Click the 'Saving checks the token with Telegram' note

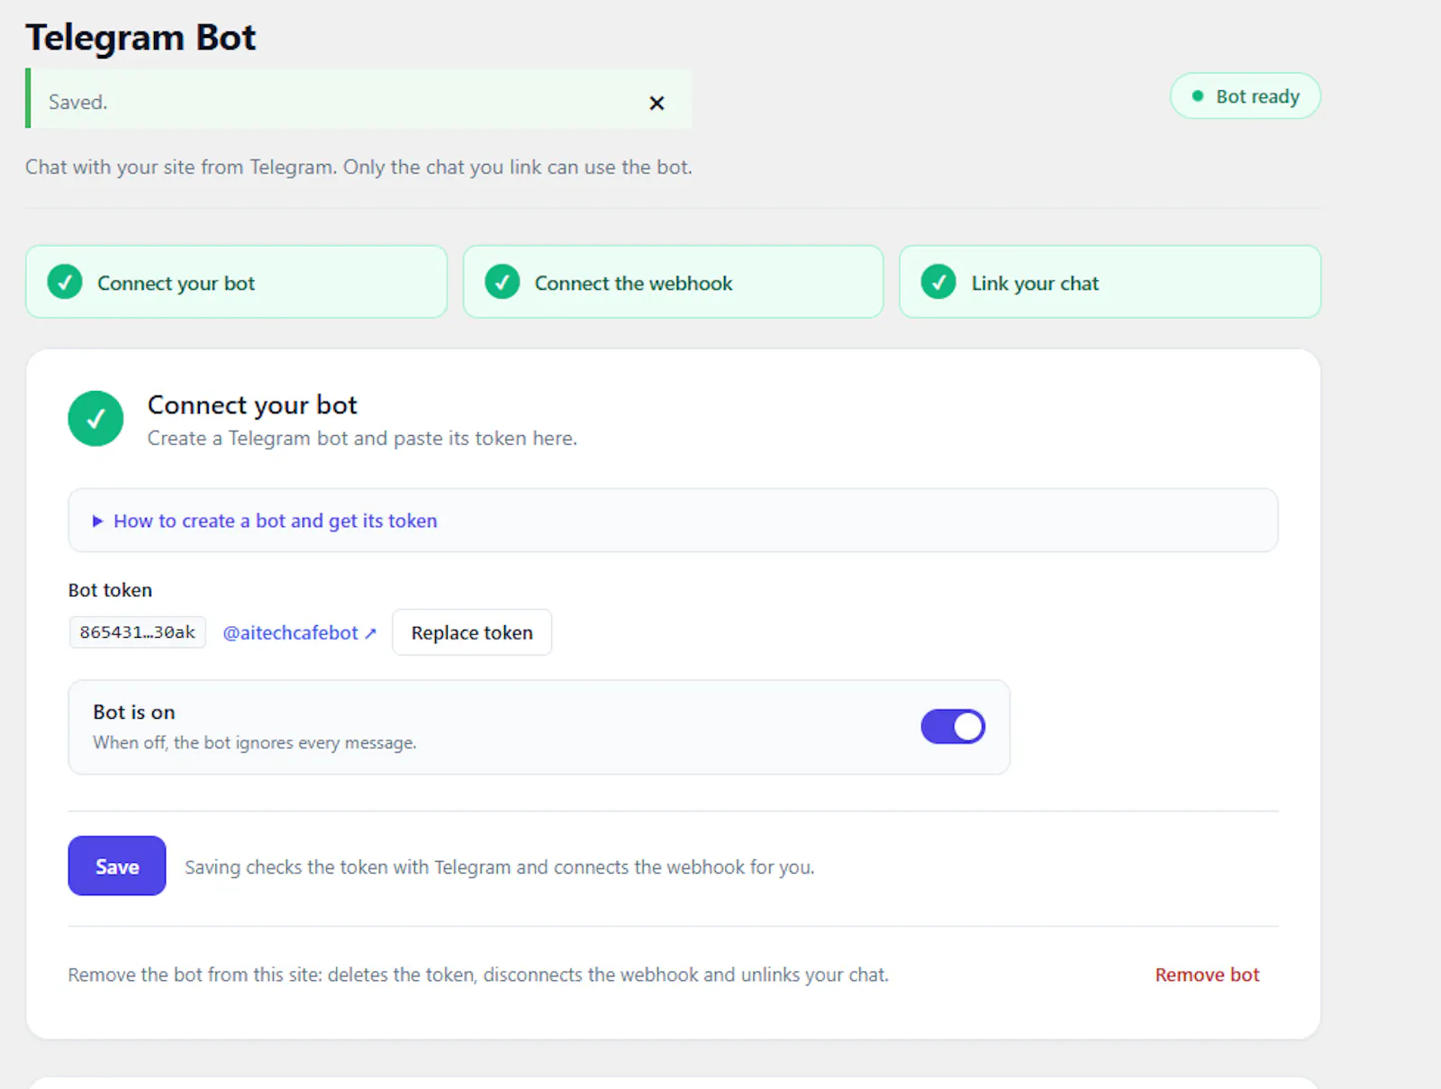pos(499,867)
